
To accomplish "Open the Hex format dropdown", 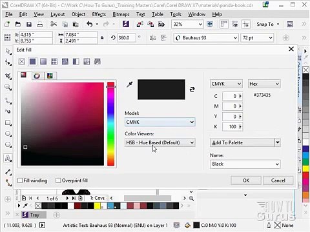I will coord(264,84).
